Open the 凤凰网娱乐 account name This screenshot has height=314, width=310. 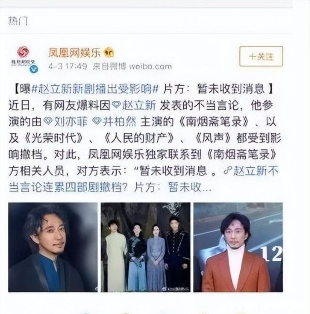pos(75,53)
